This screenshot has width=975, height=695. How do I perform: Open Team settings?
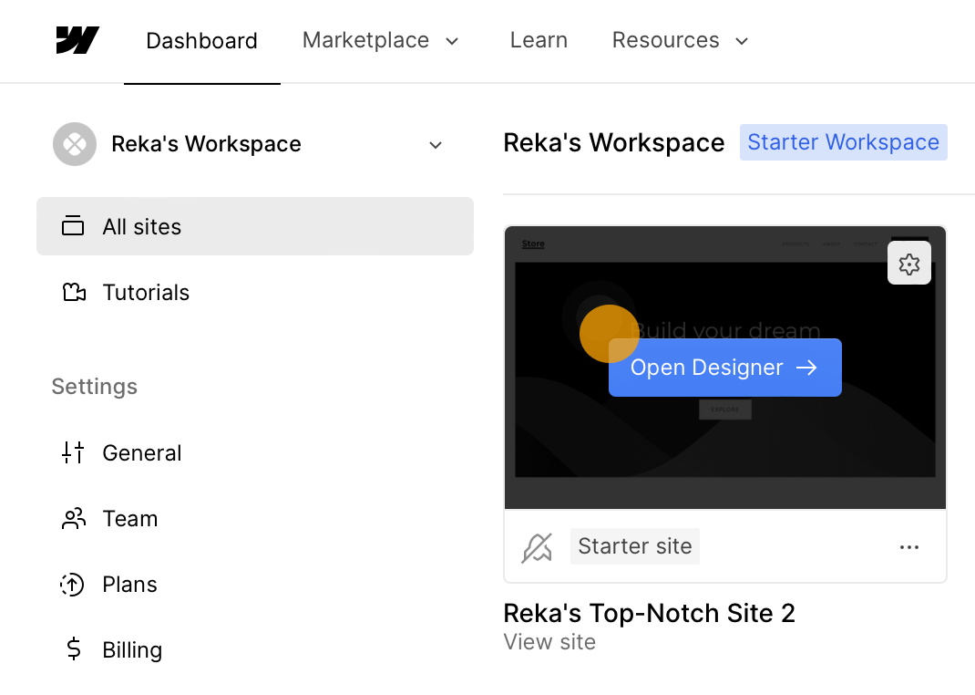[x=130, y=519]
